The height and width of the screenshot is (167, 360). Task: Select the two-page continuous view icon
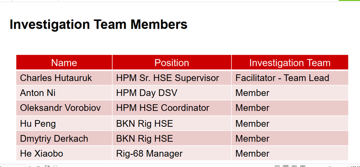tap(303, 166)
